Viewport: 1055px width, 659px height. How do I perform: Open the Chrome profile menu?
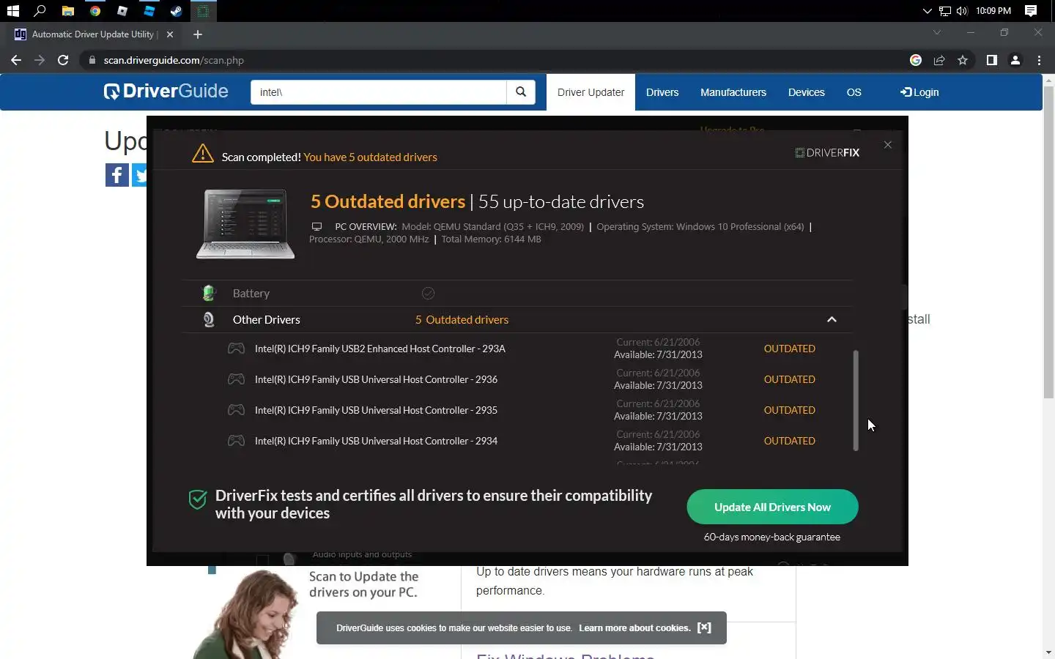point(1015,60)
